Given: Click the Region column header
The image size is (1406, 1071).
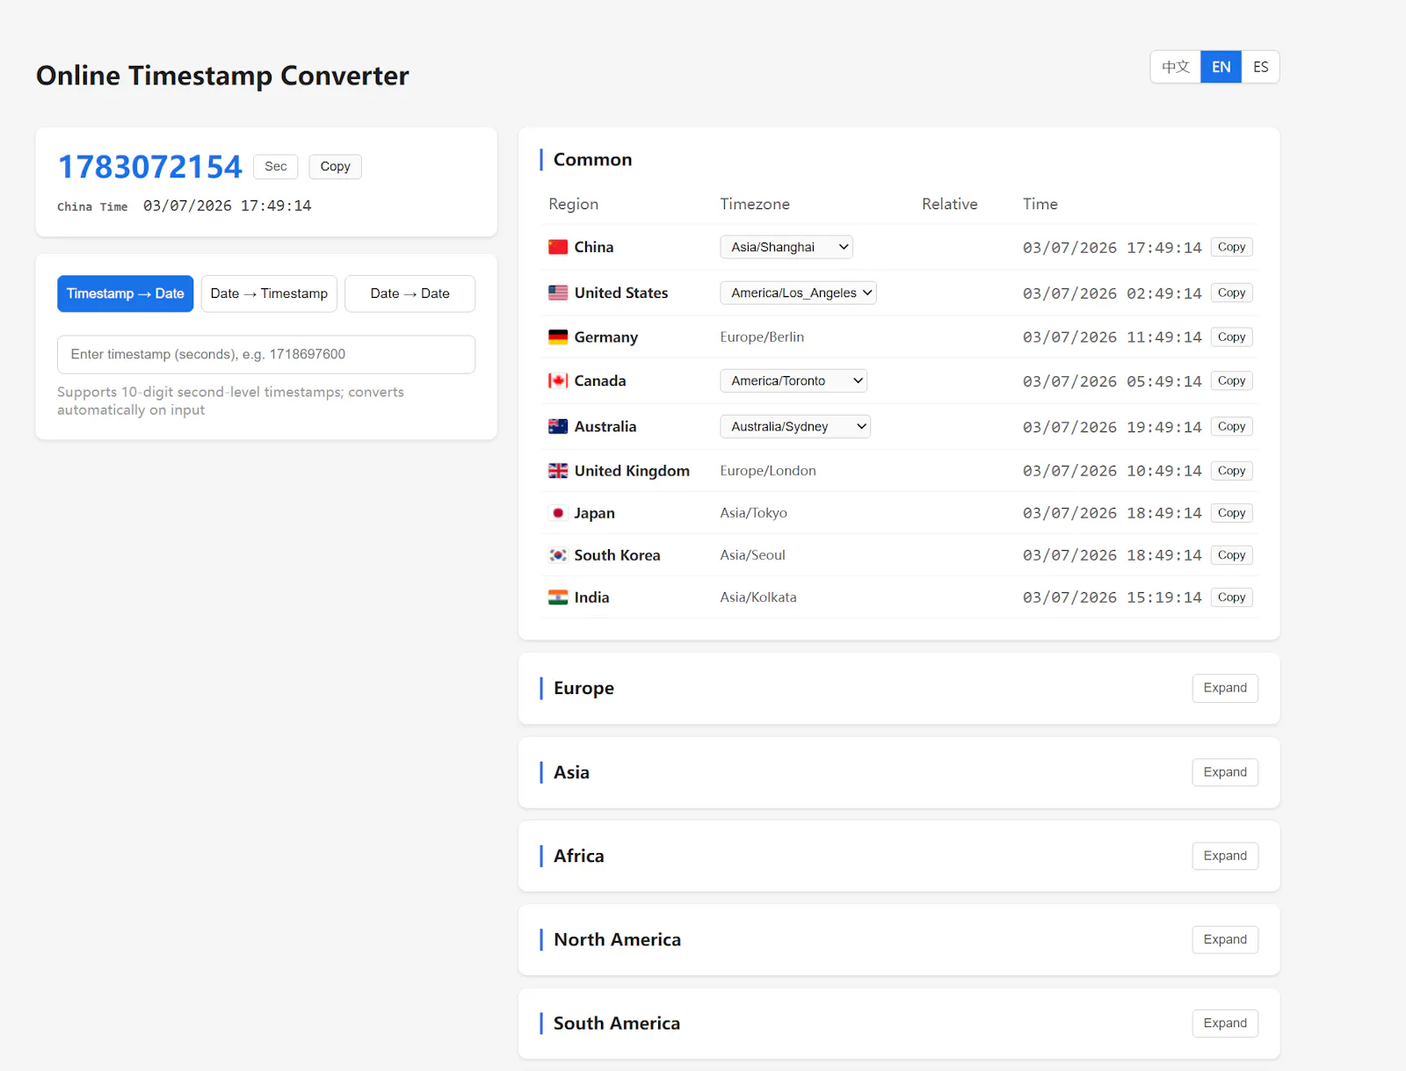Looking at the screenshot, I should [x=573, y=204].
